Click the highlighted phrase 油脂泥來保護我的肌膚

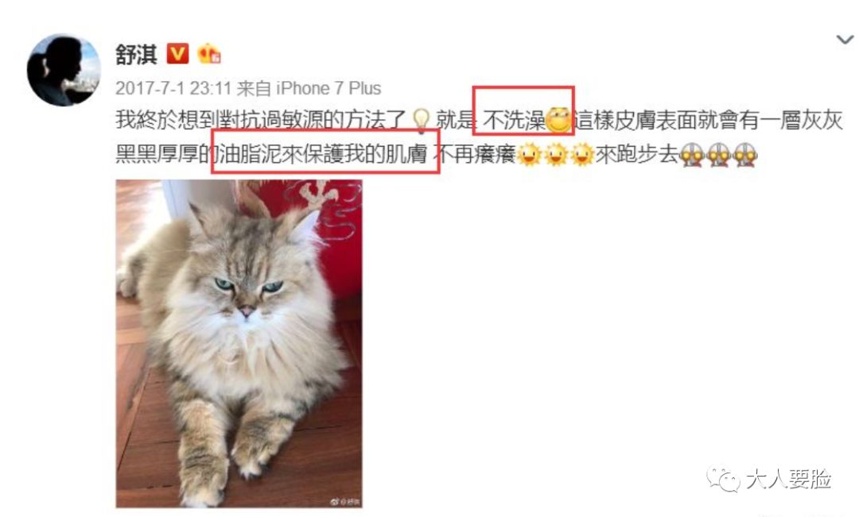(x=323, y=154)
